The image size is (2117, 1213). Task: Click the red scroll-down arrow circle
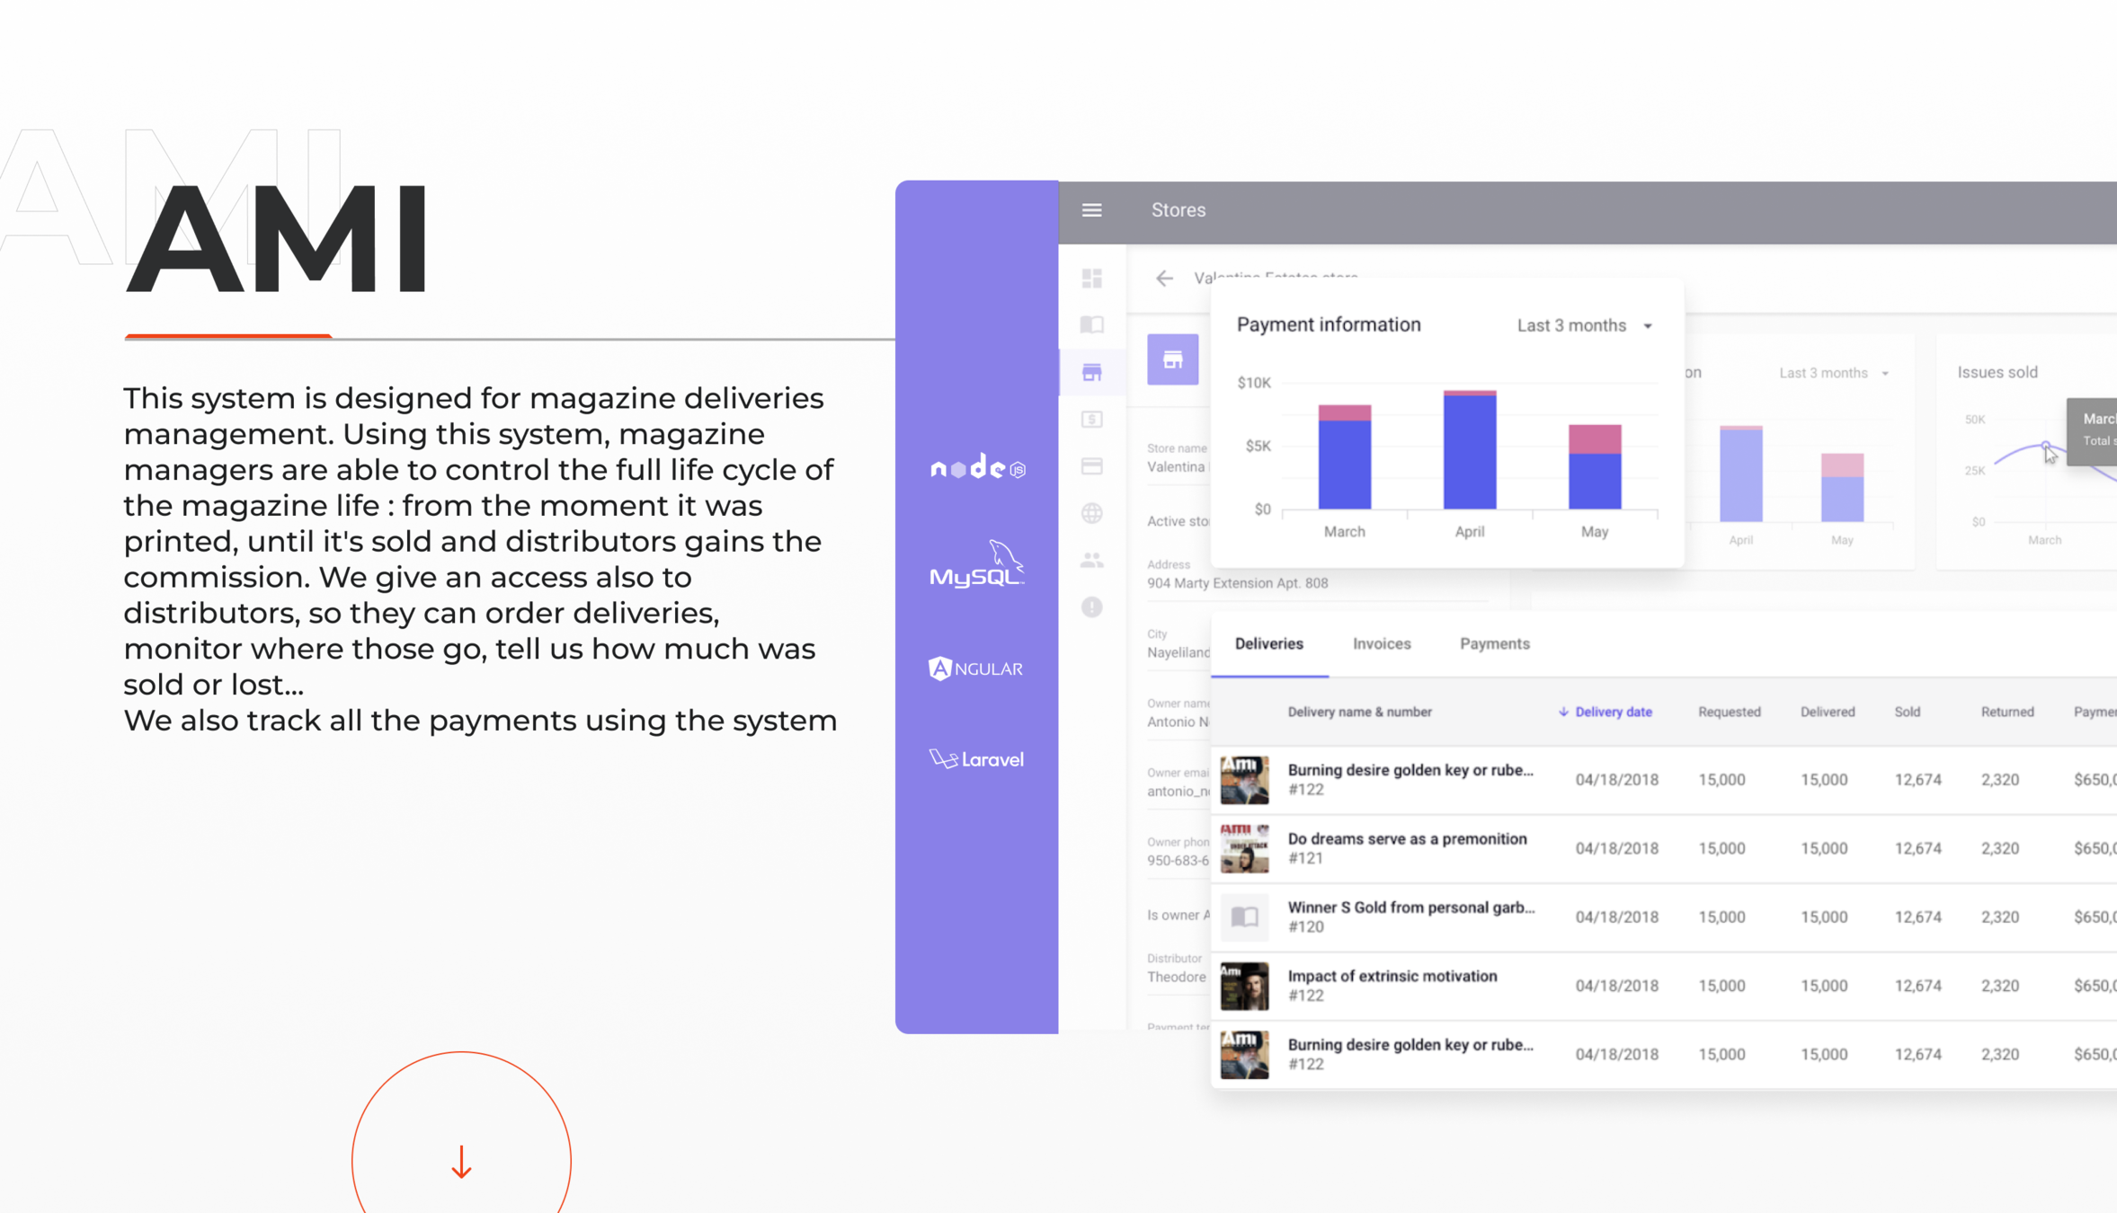click(461, 1161)
